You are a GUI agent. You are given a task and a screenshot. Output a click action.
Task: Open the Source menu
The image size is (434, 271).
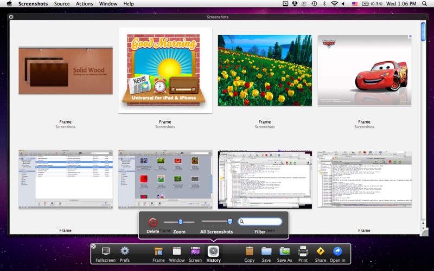point(62,4)
